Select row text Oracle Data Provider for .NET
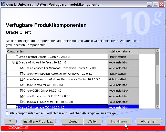 point(48,102)
